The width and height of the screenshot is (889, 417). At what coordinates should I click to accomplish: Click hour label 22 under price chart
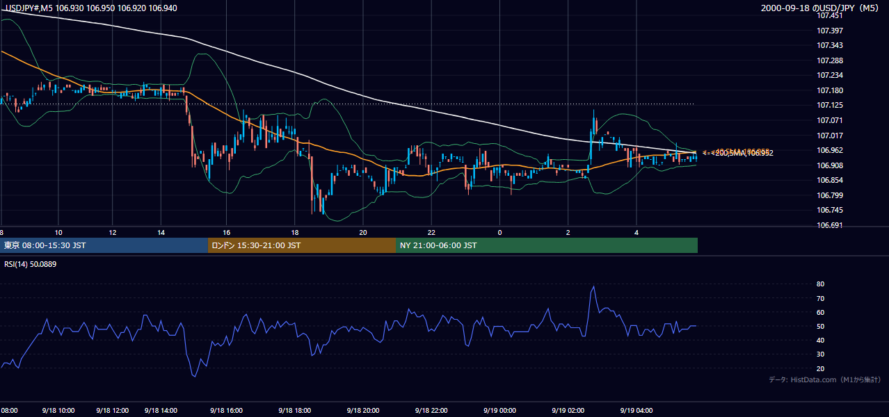click(431, 231)
